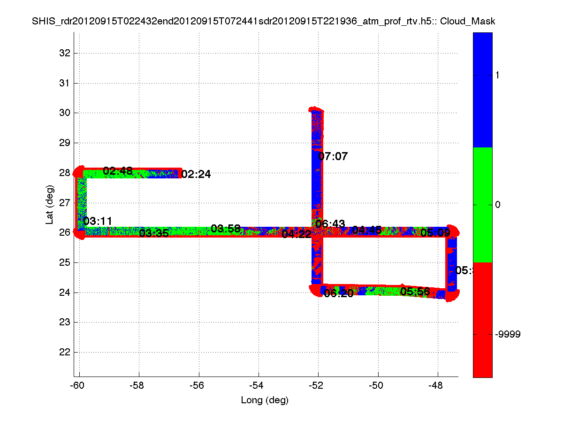Screen dimensions: 563x423
Task: Pick the 04:22 time label
Action: [x=297, y=234]
